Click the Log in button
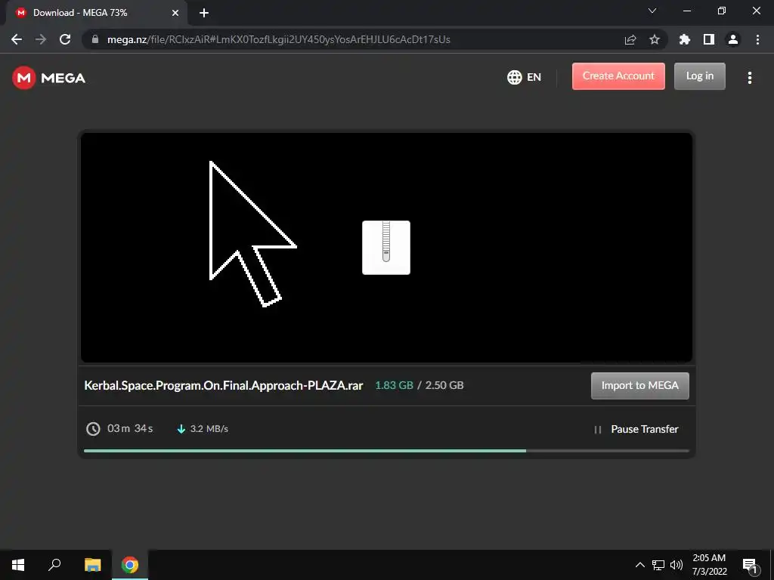 coord(699,76)
